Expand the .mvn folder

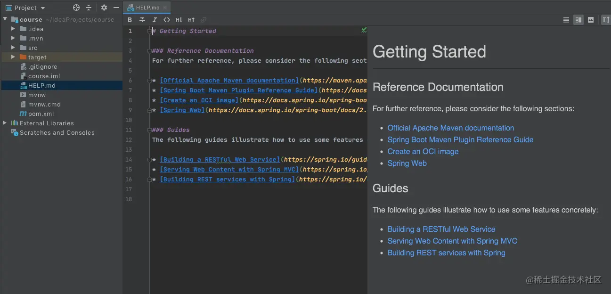(13, 38)
